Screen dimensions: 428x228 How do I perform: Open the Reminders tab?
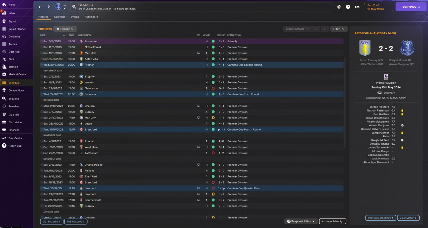[x=91, y=17]
